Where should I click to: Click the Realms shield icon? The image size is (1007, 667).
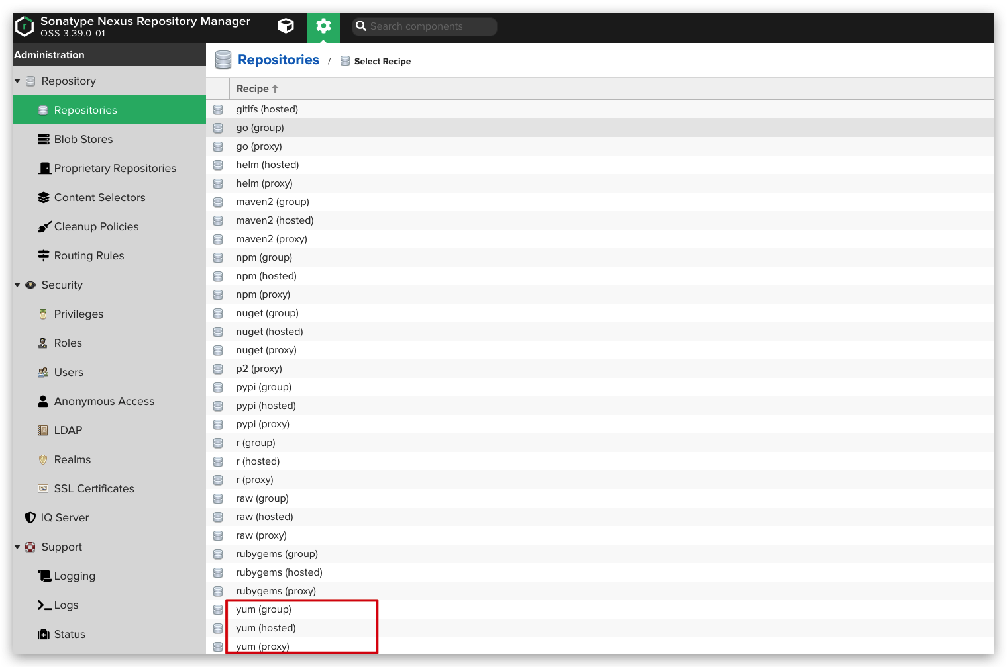[43, 460]
